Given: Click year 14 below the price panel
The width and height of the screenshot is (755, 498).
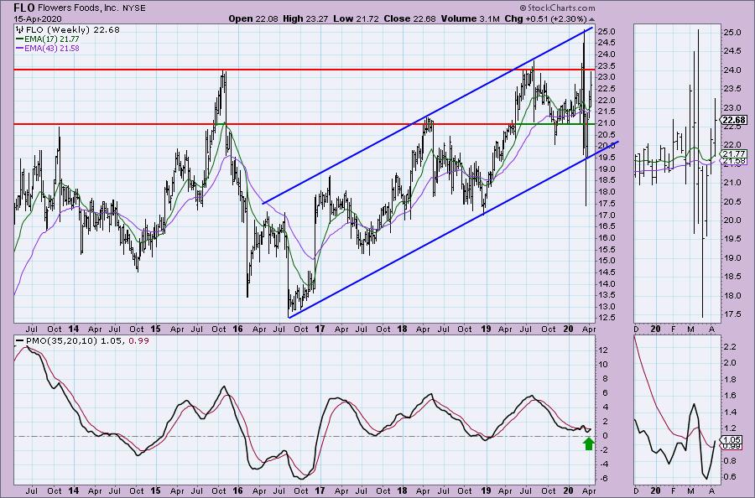Looking at the screenshot, I should pos(74,329).
